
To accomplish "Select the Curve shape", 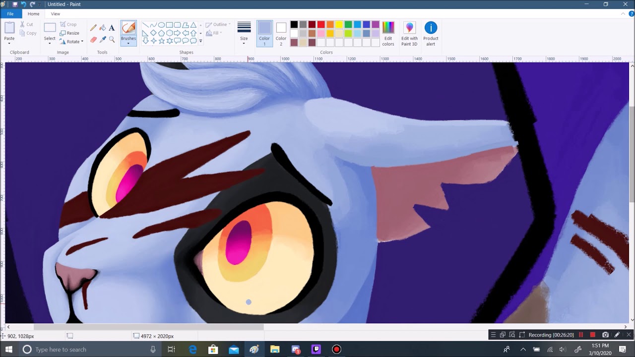I will (153, 25).
